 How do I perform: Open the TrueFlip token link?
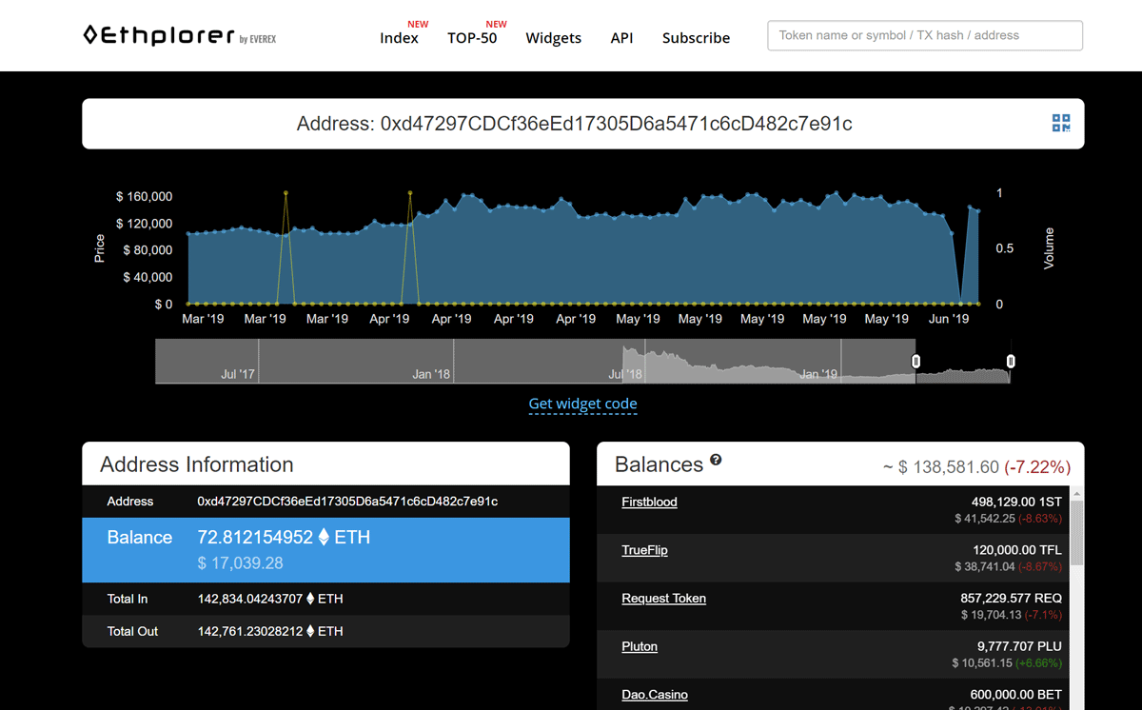[x=644, y=550]
